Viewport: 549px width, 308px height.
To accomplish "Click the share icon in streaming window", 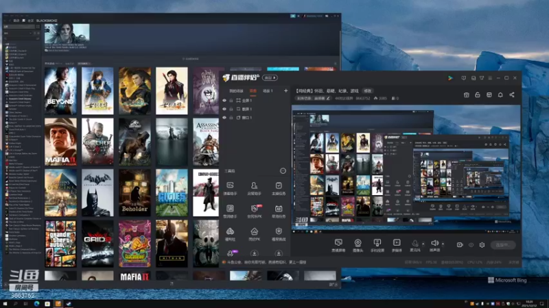I will (x=512, y=94).
